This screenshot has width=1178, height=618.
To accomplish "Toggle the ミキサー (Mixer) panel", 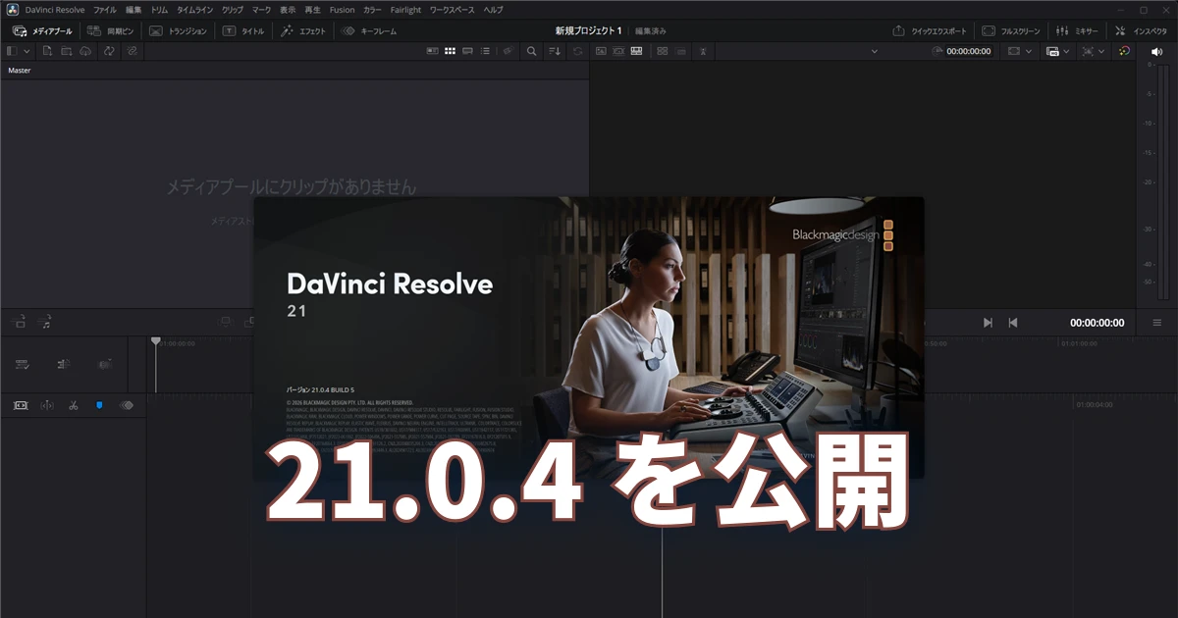I will 1076,31.
